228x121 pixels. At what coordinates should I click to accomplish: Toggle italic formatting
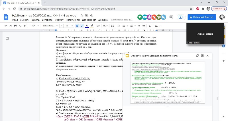click(82, 26)
